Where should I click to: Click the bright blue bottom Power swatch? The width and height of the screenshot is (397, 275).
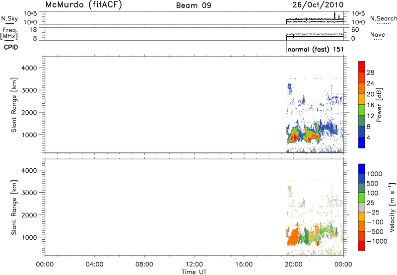pyautogui.click(x=362, y=142)
